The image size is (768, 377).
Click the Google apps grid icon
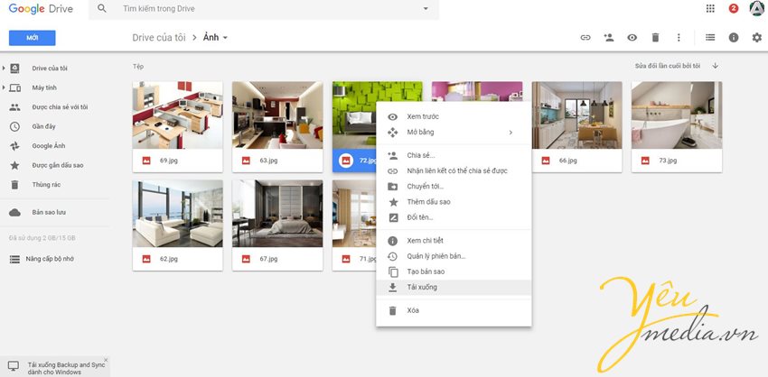[x=709, y=8]
